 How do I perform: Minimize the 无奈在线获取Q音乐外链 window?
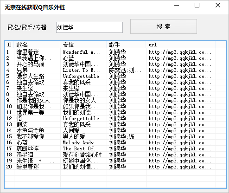point(177,6)
